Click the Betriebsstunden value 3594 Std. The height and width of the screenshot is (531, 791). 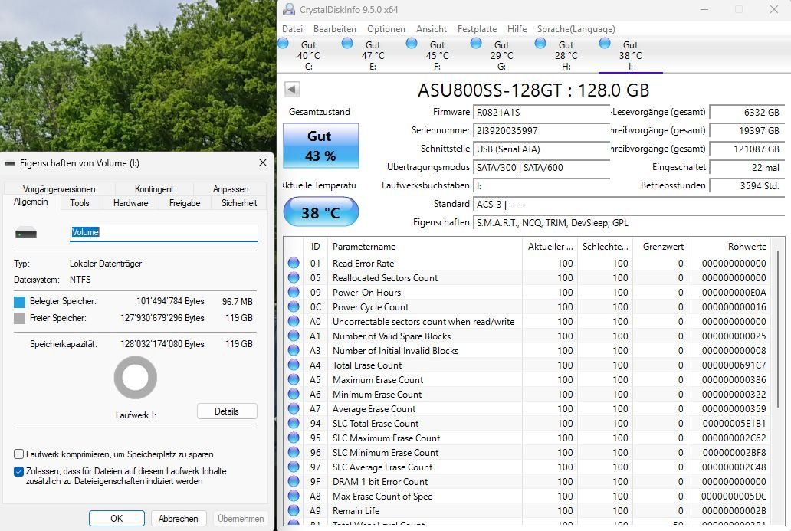[747, 185]
